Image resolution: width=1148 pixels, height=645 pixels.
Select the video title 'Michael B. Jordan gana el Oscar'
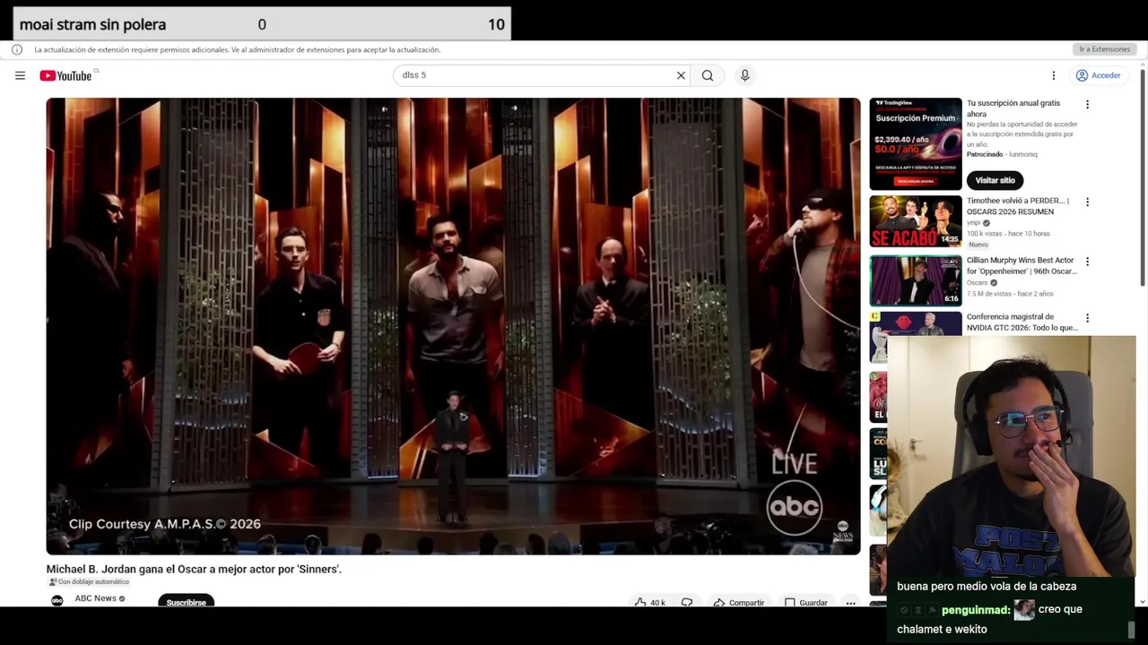(194, 569)
